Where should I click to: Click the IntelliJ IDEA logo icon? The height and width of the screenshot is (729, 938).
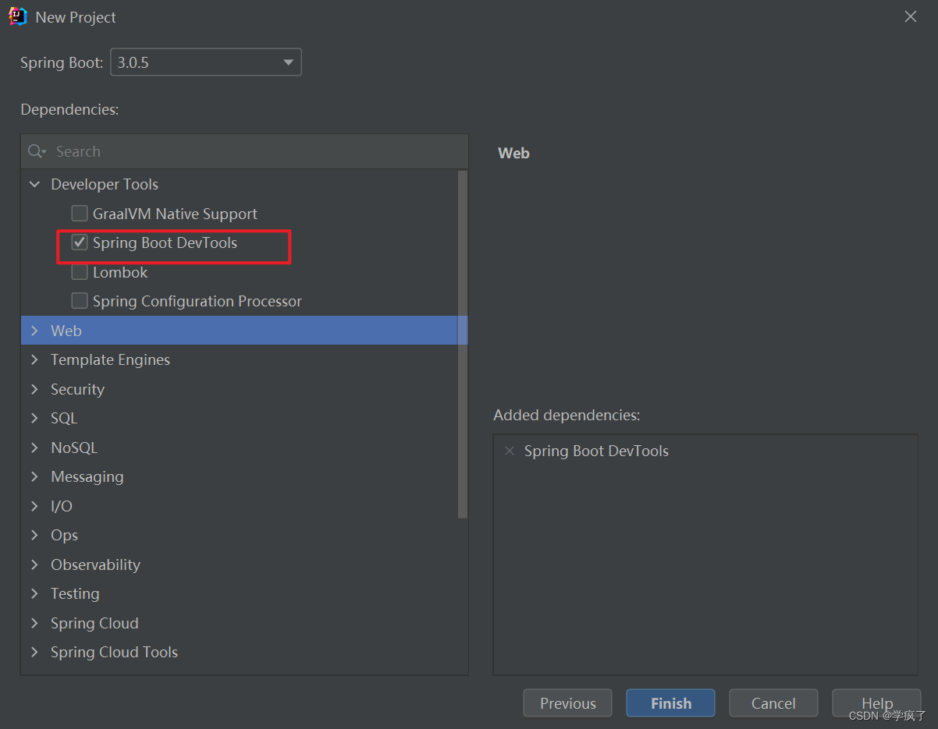pyautogui.click(x=18, y=16)
